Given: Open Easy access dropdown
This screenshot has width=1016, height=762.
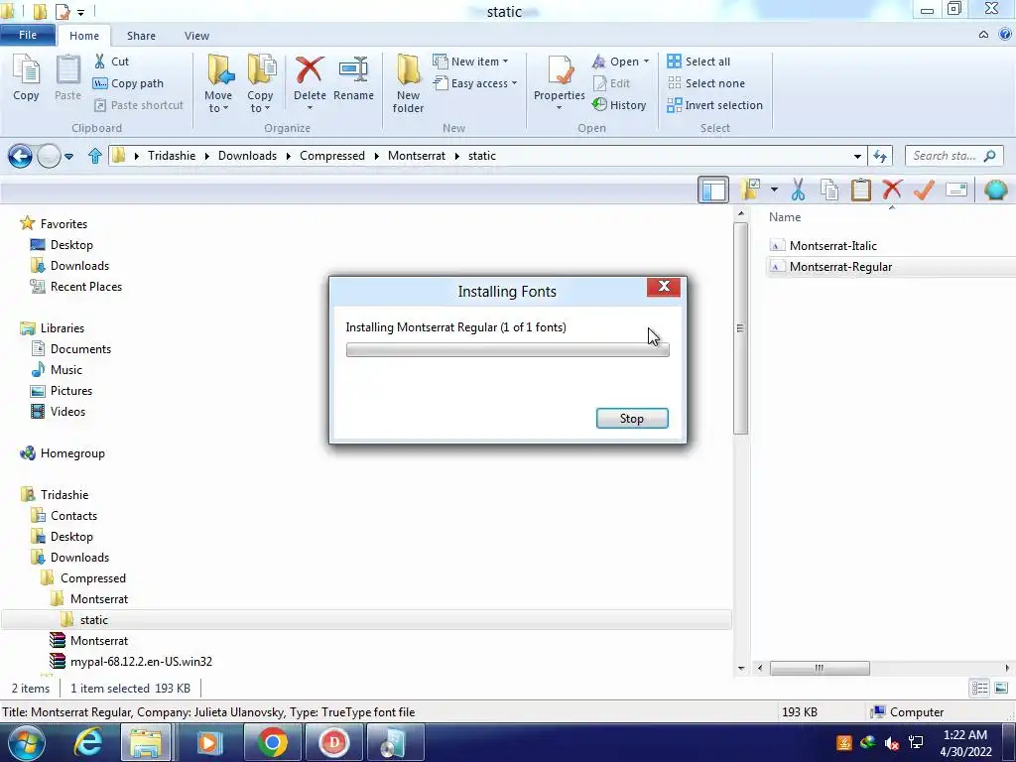Looking at the screenshot, I should click(475, 83).
